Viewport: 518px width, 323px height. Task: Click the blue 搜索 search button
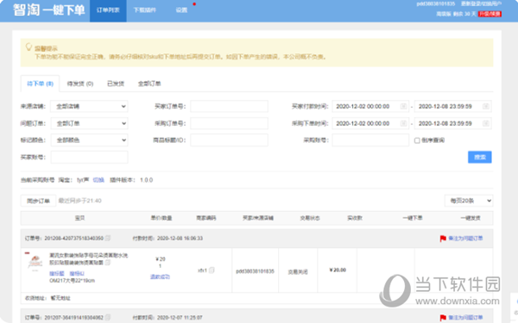click(x=480, y=158)
